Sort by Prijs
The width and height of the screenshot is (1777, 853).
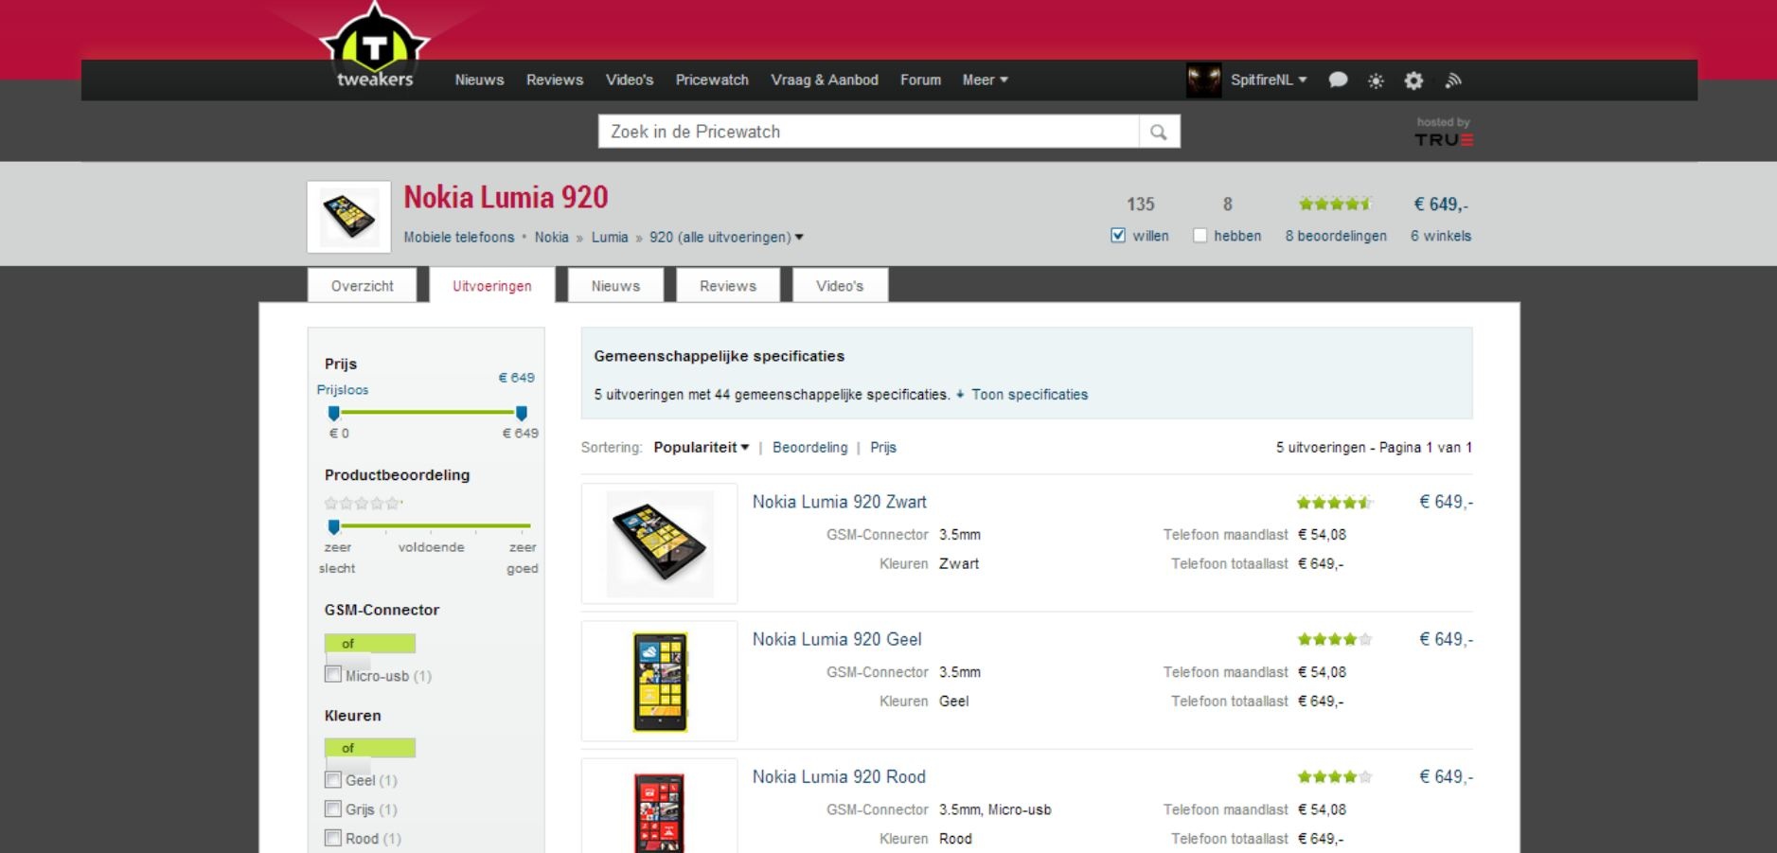point(883,448)
